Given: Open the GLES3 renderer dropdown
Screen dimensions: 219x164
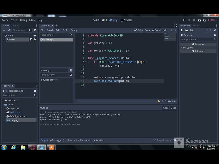Looking at the screenshot, I should click(212, 20).
